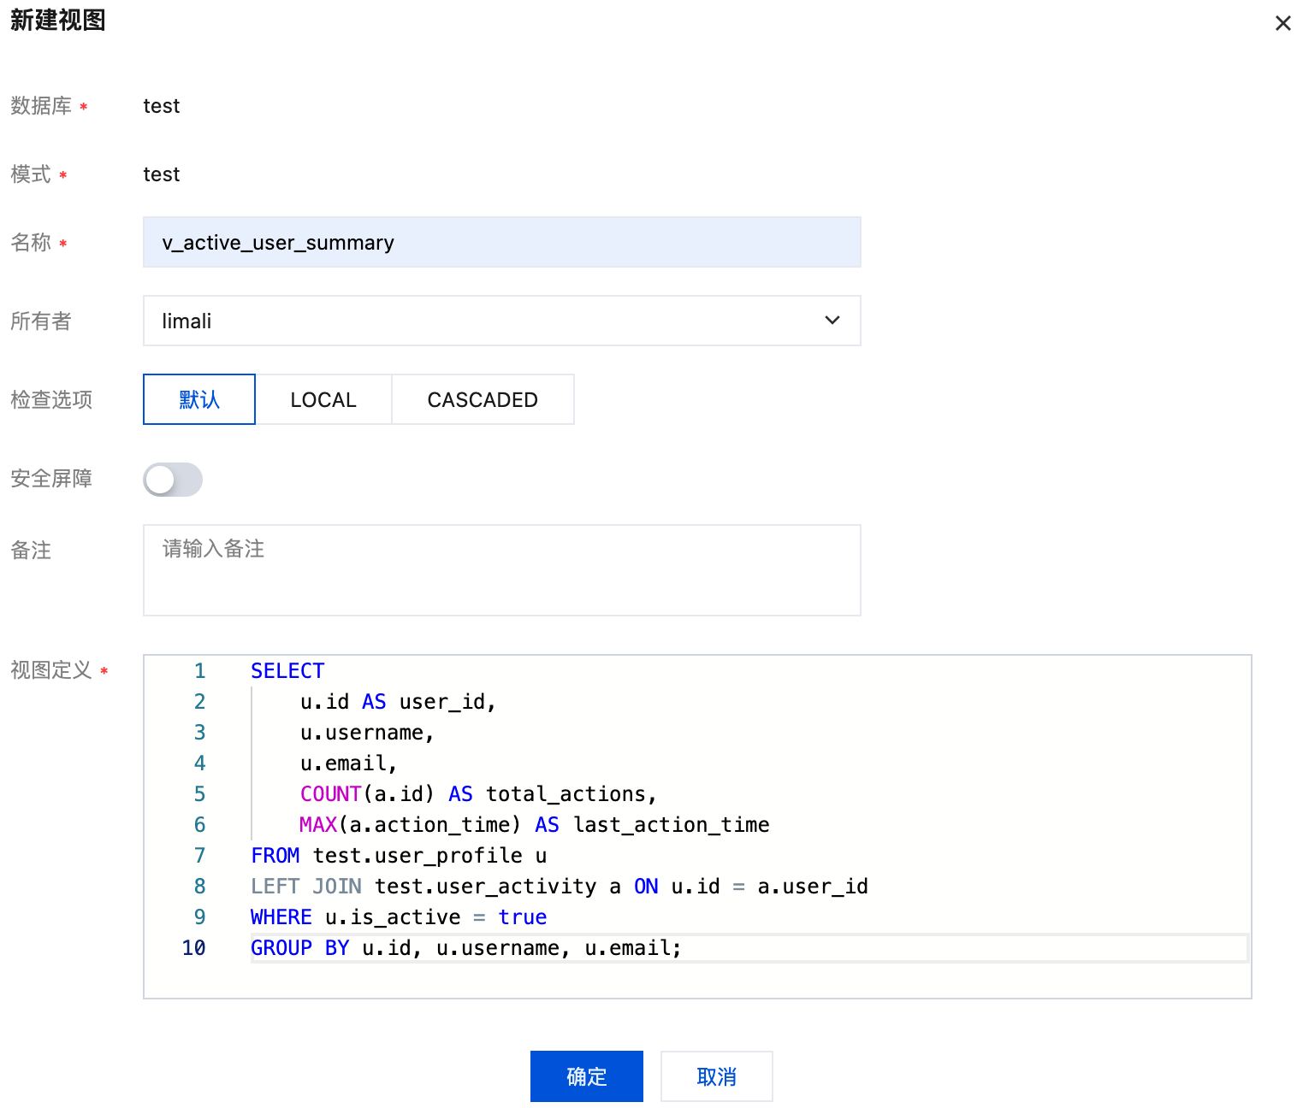Select the LOCAL check option
Screen dimensions: 1297x1108
(x=323, y=399)
